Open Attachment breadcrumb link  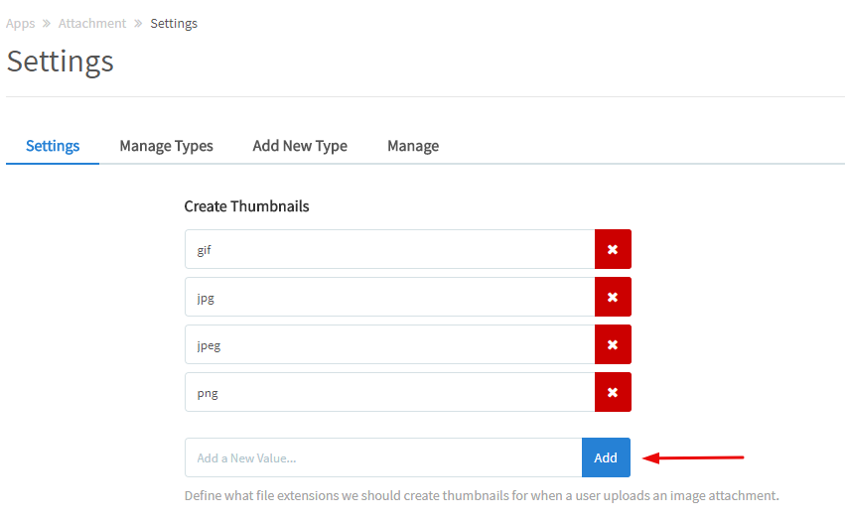click(92, 23)
